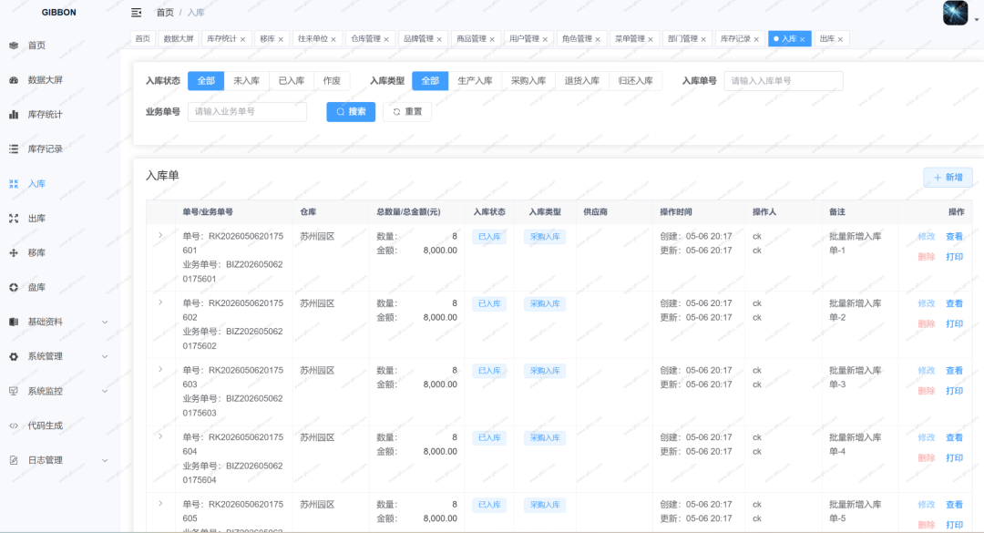The image size is (984, 533).
Task: Click the 出库 expand icon in sidebar
Action: [14, 218]
